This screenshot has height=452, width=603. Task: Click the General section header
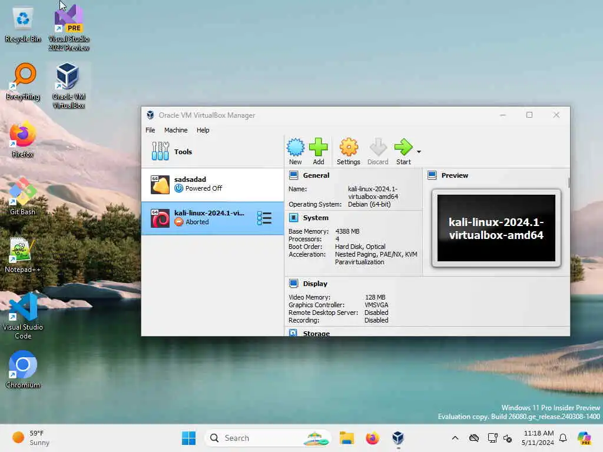tap(316, 175)
